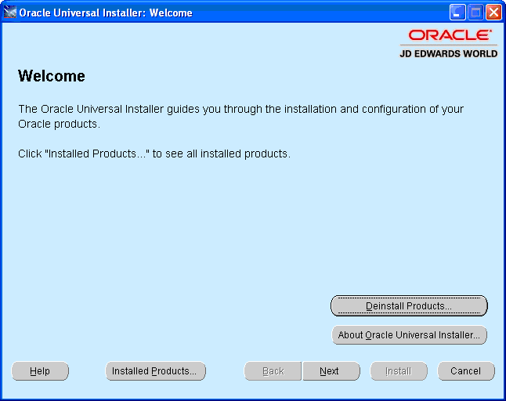Maximize the installer window

click(x=475, y=13)
